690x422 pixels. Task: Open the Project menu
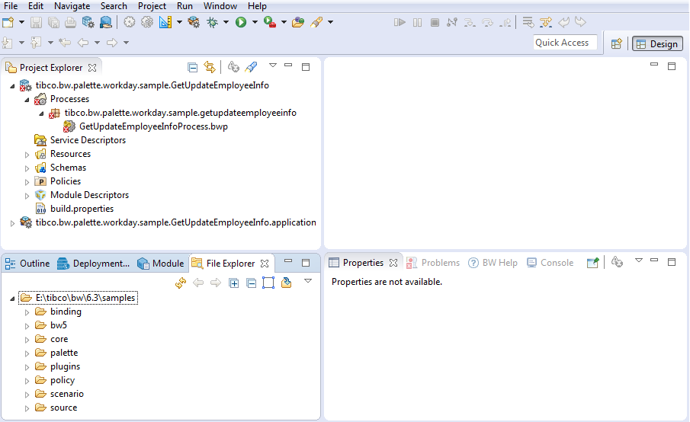tap(152, 6)
